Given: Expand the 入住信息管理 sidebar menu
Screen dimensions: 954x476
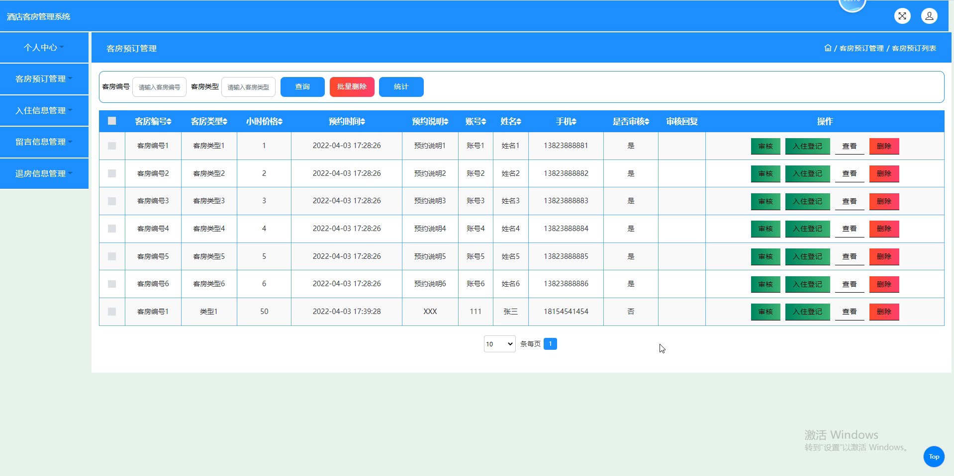Looking at the screenshot, I should (x=44, y=110).
